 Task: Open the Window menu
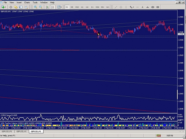click(x=44, y=2)
